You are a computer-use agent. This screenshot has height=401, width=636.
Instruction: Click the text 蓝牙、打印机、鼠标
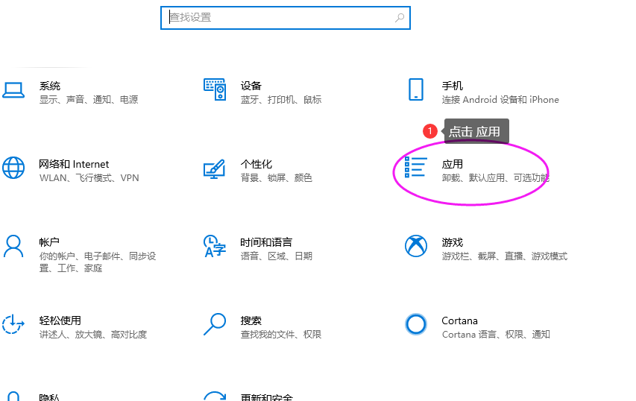tap(281, 99)
